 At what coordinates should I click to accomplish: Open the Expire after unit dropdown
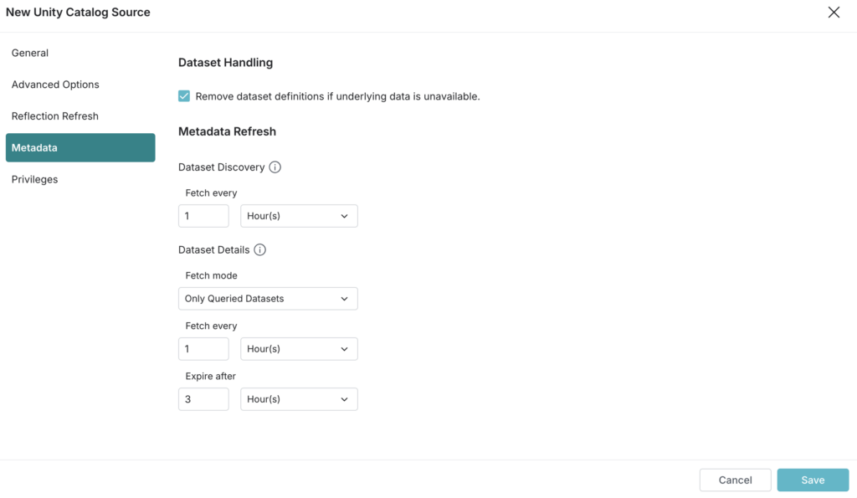(x=299, y=399)
